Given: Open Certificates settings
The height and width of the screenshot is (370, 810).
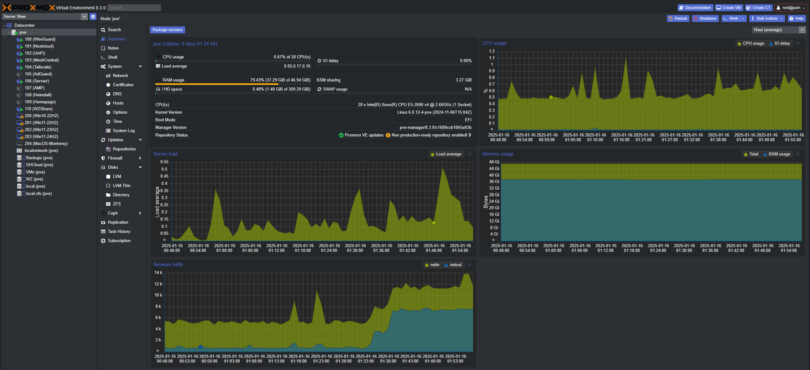Looking at the screenshot, I should pos(120,85).
